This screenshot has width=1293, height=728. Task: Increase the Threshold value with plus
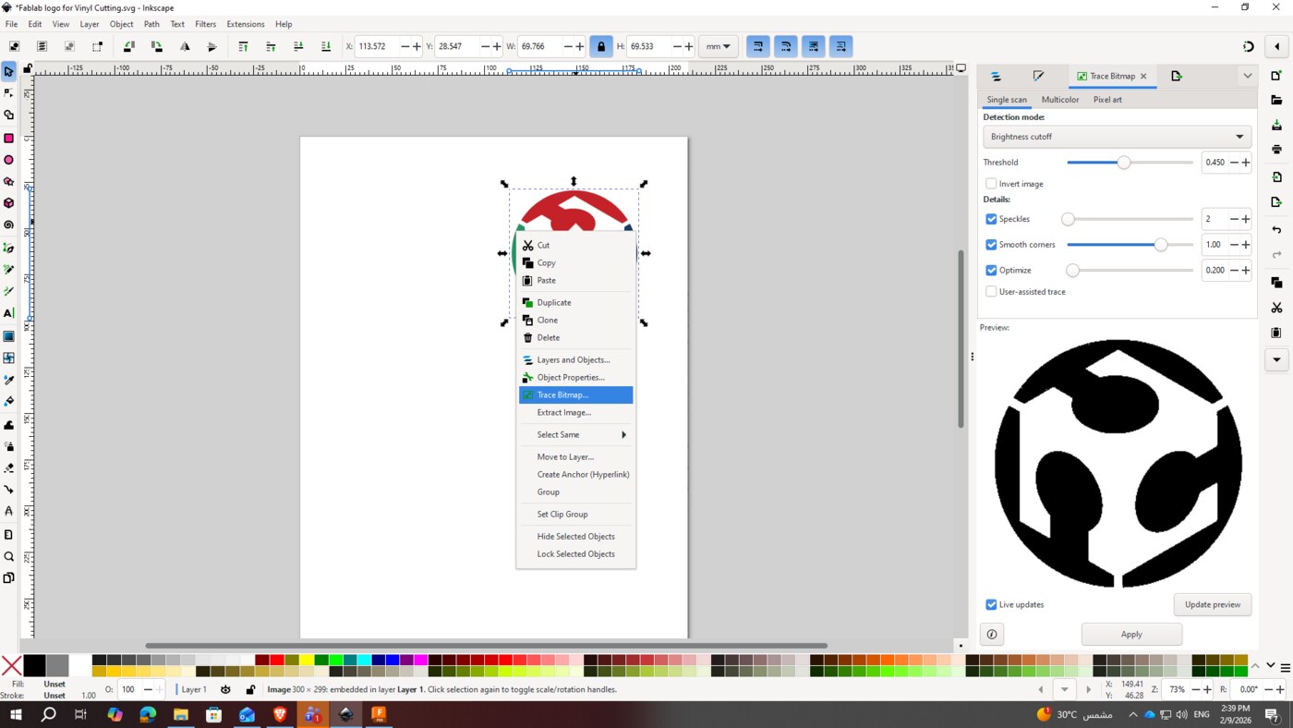(x=1246, y=163)
